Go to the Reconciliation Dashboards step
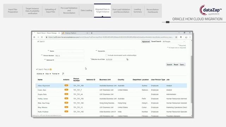 (153, 11)
